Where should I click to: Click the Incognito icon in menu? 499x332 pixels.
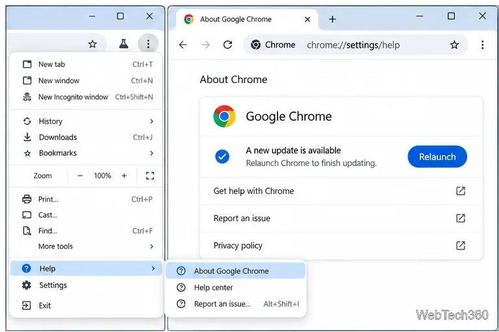tap(27, 97)
